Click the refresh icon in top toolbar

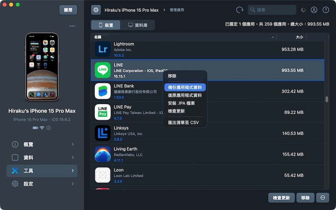tap(239, 10)
